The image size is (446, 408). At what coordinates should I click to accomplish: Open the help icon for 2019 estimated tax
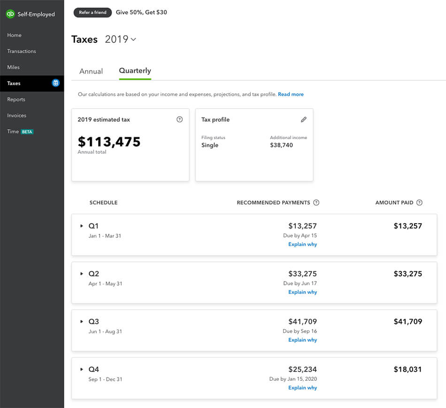pyautogui.click(x=179, y=119)
